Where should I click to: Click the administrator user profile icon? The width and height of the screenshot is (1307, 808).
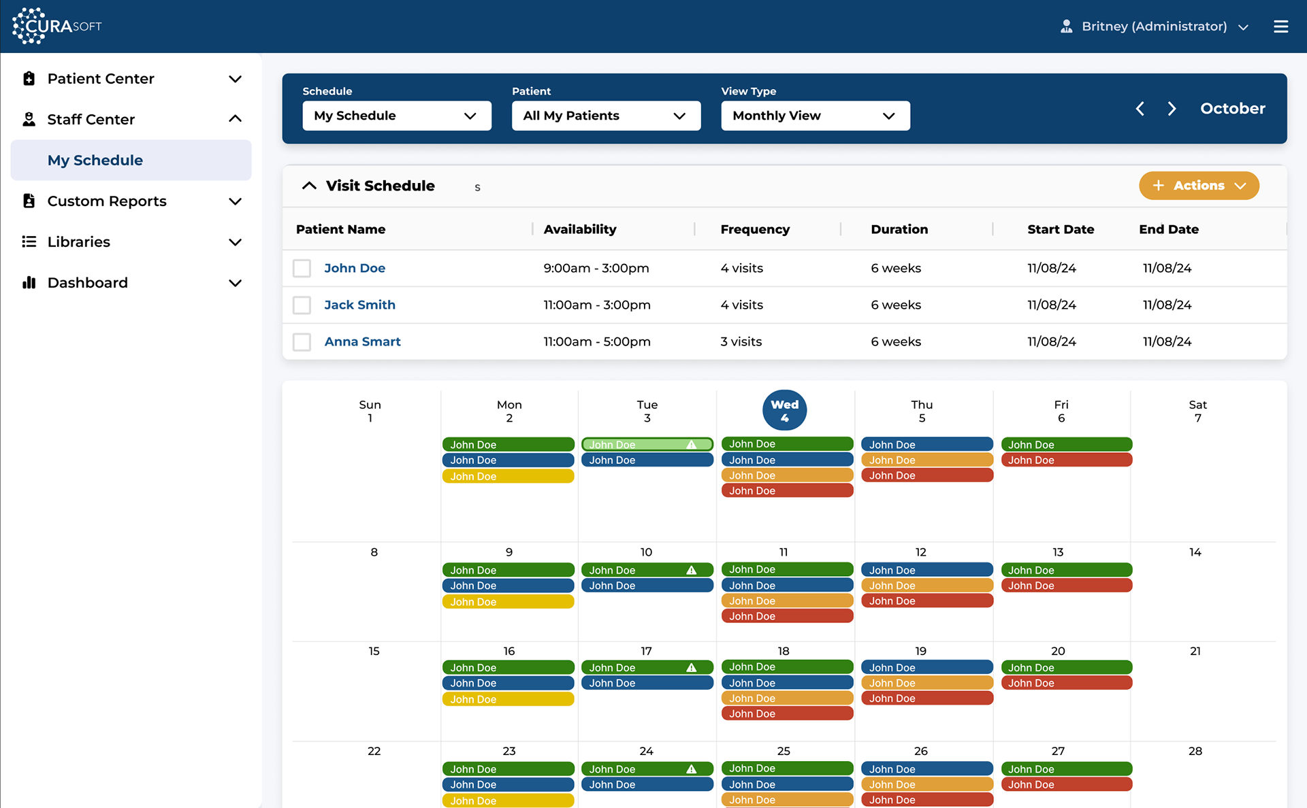pyautogui.click(x=1066, y=27)
